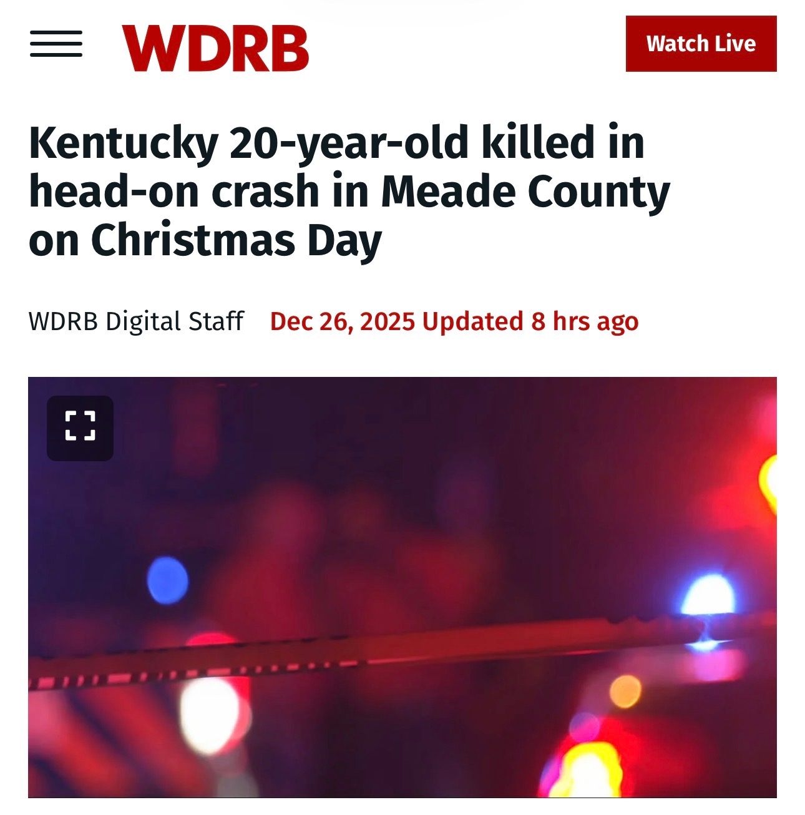Open the hamburger navigation menu
The height and width of the screenshot is (815, 805).
[56, 44]
